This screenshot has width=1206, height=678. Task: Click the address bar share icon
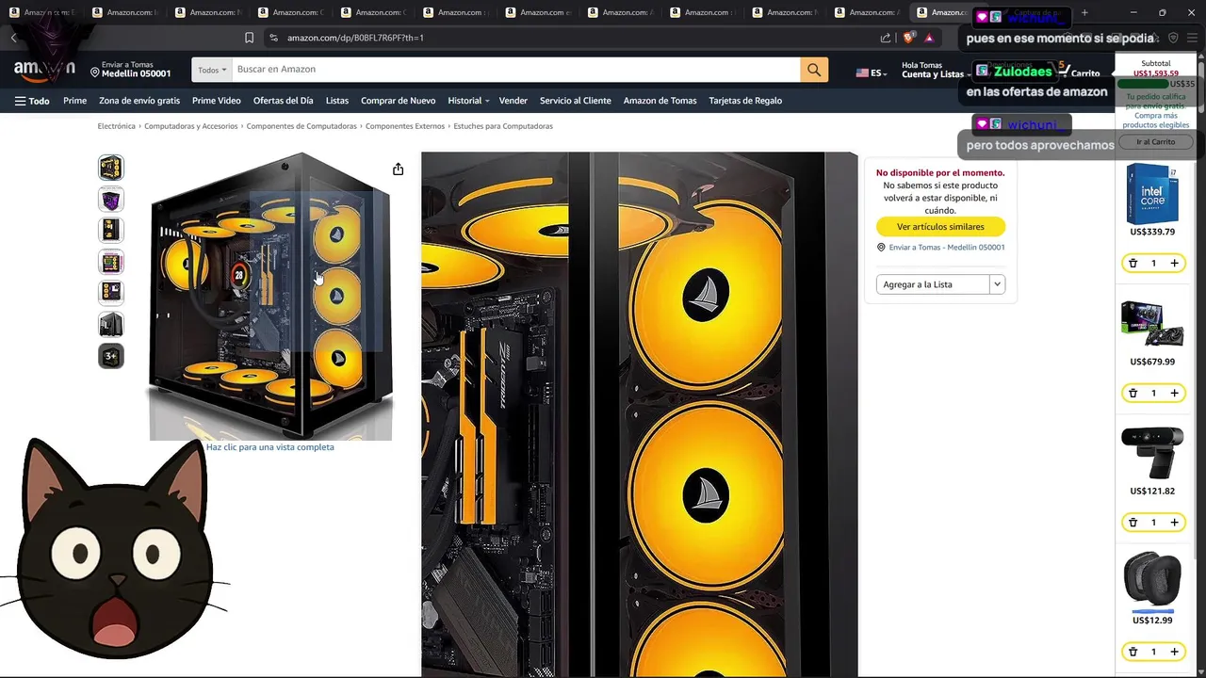886,38
